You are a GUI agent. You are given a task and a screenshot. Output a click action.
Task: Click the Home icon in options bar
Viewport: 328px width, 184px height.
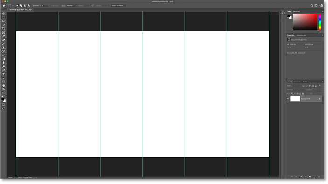pos(4,6)
